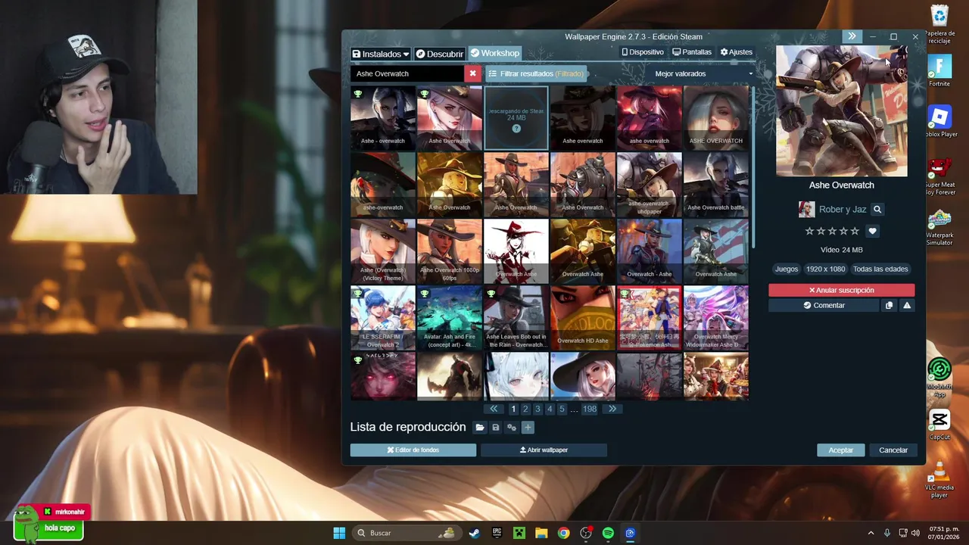This screenshot has width=969, height=545.
Task: Click Abrir wallpaper button
Action: (x=544, y=450)
